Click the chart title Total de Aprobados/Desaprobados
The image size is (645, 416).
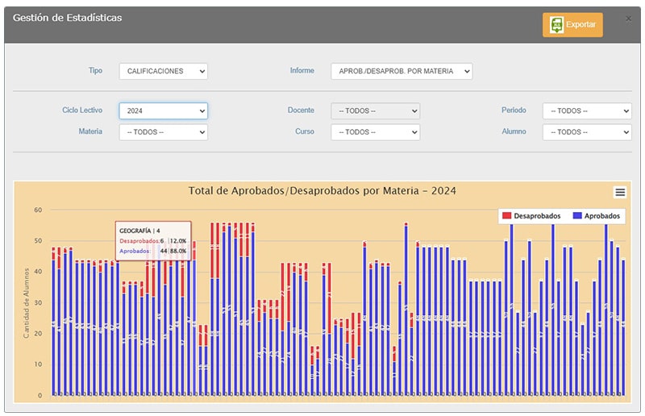coord(322,191)
